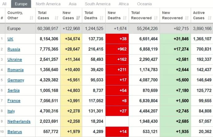The height and width of the screenshot is (137, 213).
Task: Select the Africa tab
Action: pos(123,4)
